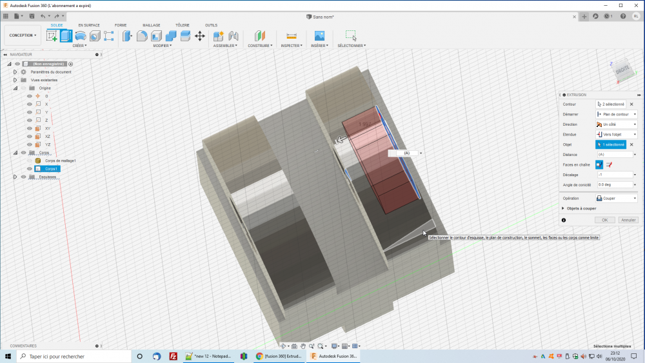Switch to the OUTILS tab

pyautogui.click(x=211, y=25)
